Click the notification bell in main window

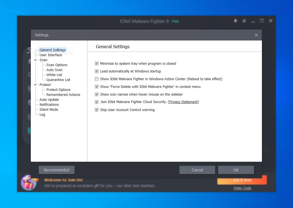[236, 21]
